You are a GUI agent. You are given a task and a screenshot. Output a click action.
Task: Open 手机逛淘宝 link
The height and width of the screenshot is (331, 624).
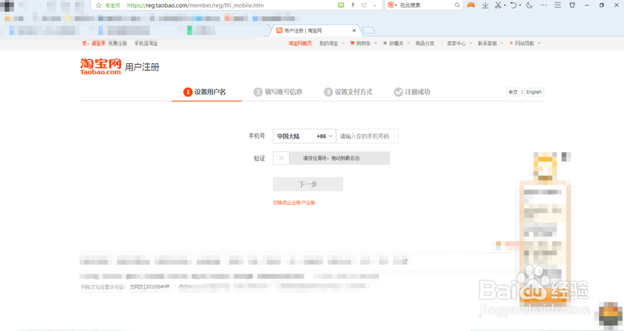coord(146,44)
